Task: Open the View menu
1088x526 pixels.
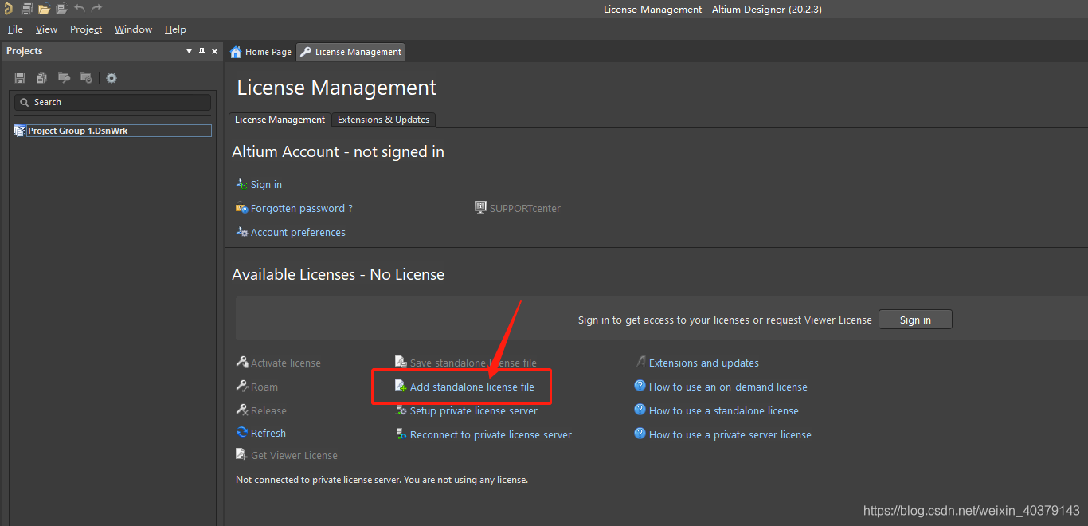Action: point(46,29)
